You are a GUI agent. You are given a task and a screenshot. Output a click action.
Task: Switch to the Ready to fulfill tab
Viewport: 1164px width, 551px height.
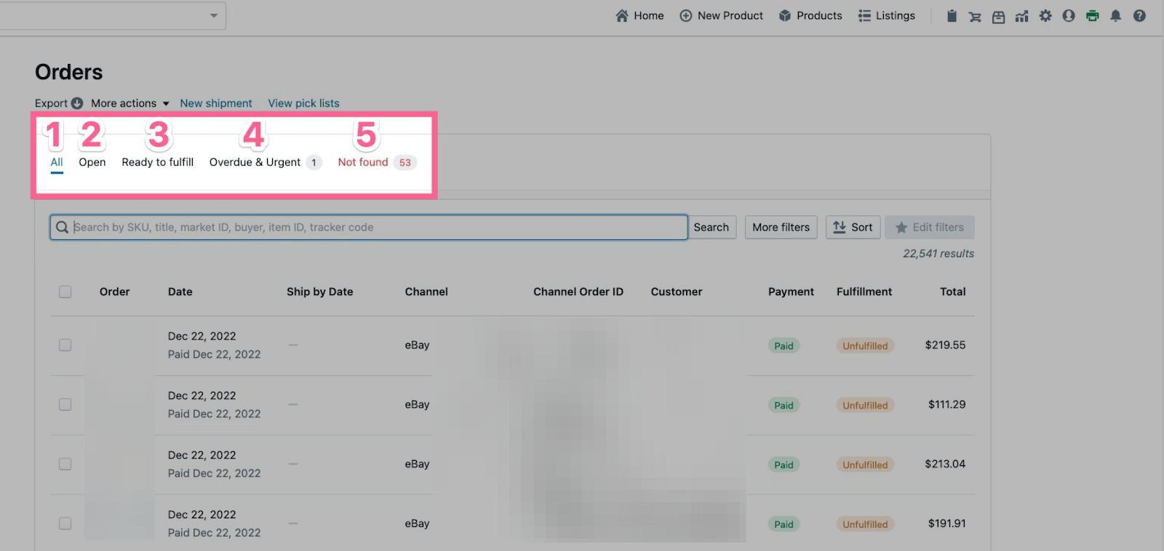tap(157, 162)
